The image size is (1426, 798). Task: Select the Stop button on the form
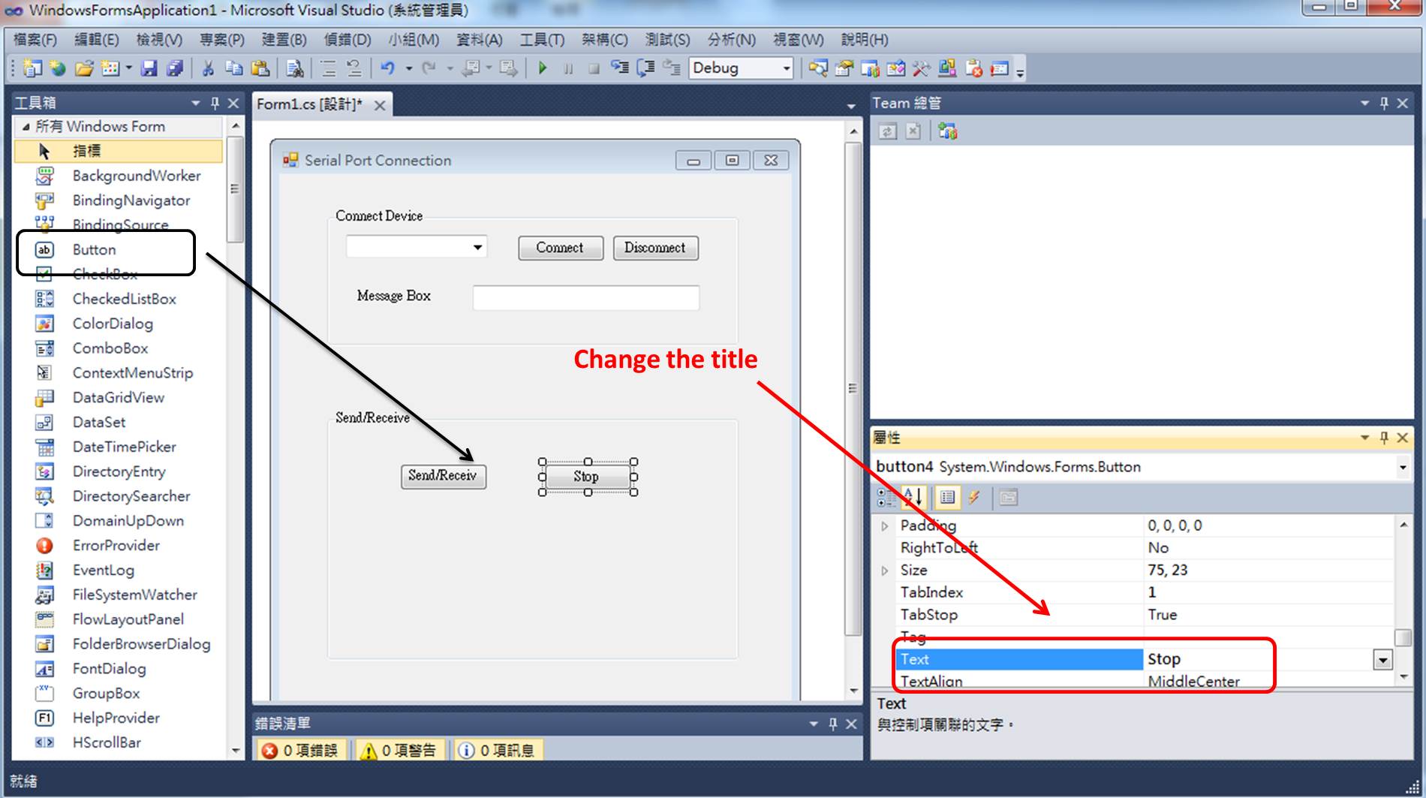(587, 477)
